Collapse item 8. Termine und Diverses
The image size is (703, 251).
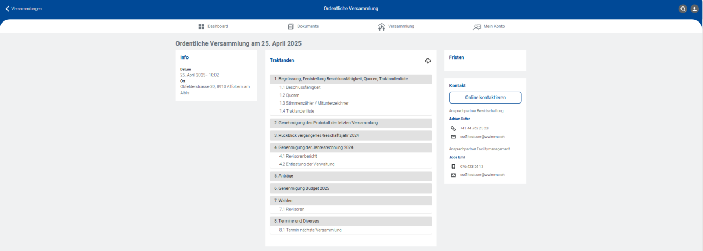(351, 221)
